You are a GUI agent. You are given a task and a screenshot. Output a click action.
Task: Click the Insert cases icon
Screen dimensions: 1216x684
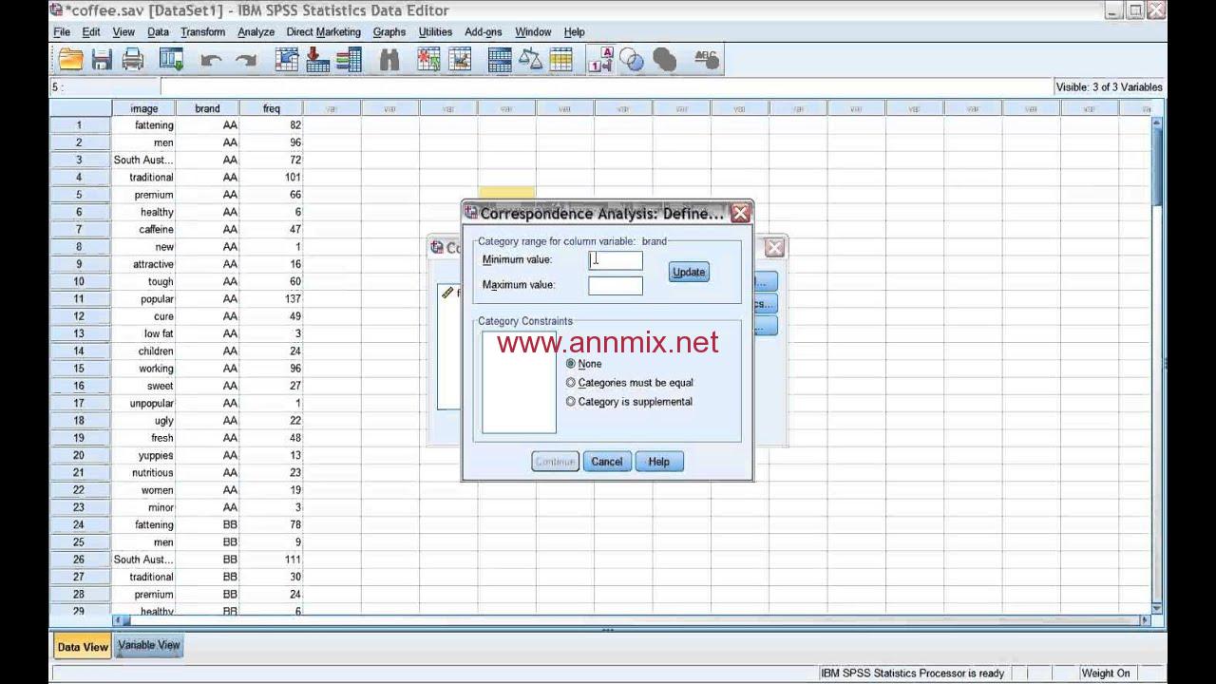(428, 60)
